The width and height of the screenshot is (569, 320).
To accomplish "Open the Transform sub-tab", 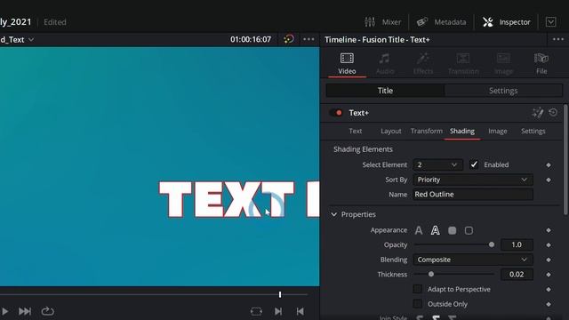I will coord(427,131).
